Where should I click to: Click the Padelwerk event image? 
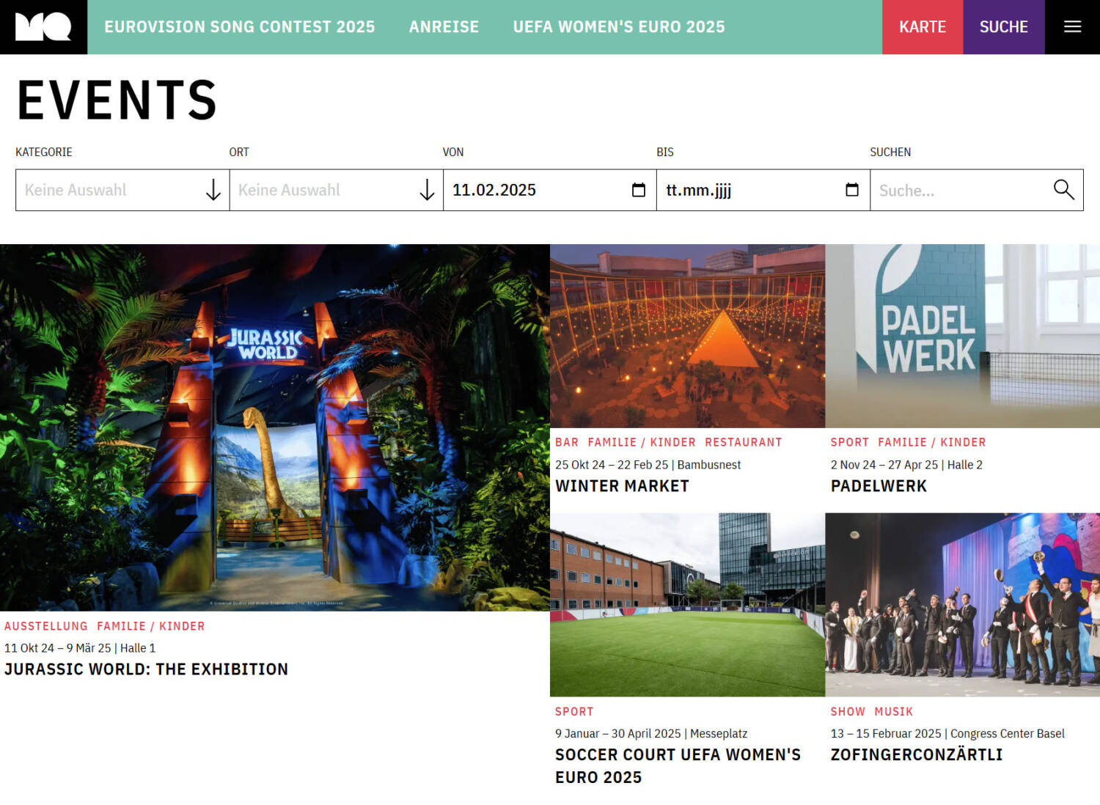tap(962, 336)
